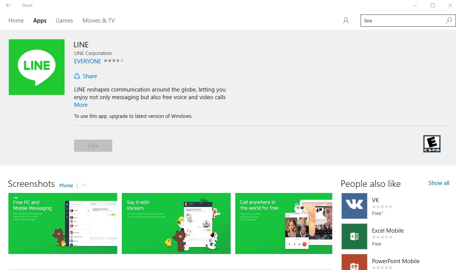Image resolution: width=456 pixels, height=270 pixels.
Task: Click Free price under VK
Action: (x=377, y=214)
